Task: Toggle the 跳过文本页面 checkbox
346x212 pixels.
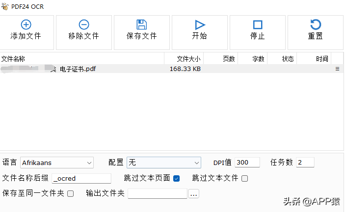Action: tap(177, 178)
